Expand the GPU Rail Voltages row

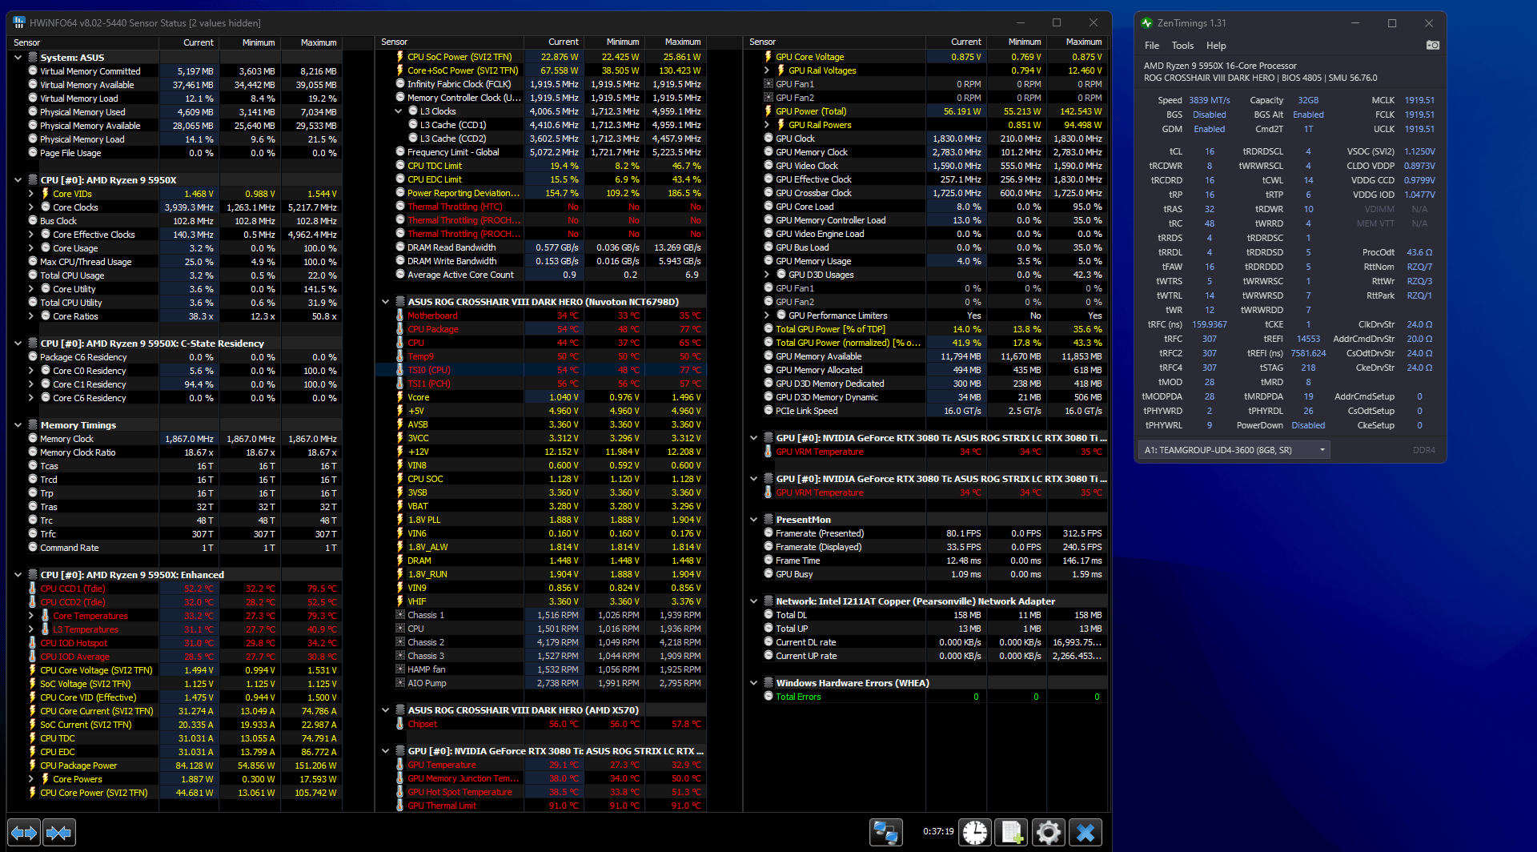[767, 70]
